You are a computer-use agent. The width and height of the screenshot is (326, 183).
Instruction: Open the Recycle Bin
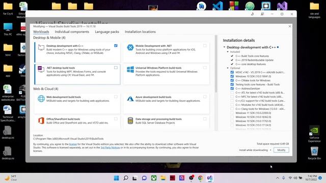[314, 153]
